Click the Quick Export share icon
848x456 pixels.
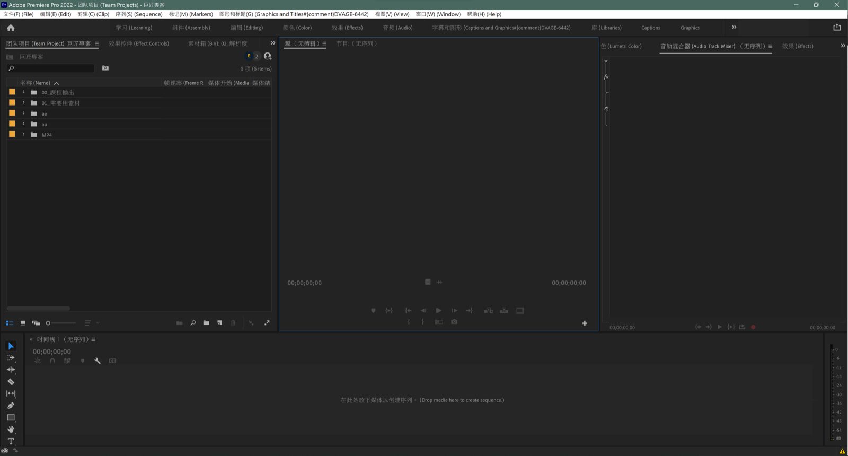[837, 27]
